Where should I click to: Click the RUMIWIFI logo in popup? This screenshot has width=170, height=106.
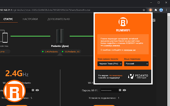(x=122, y=21)
